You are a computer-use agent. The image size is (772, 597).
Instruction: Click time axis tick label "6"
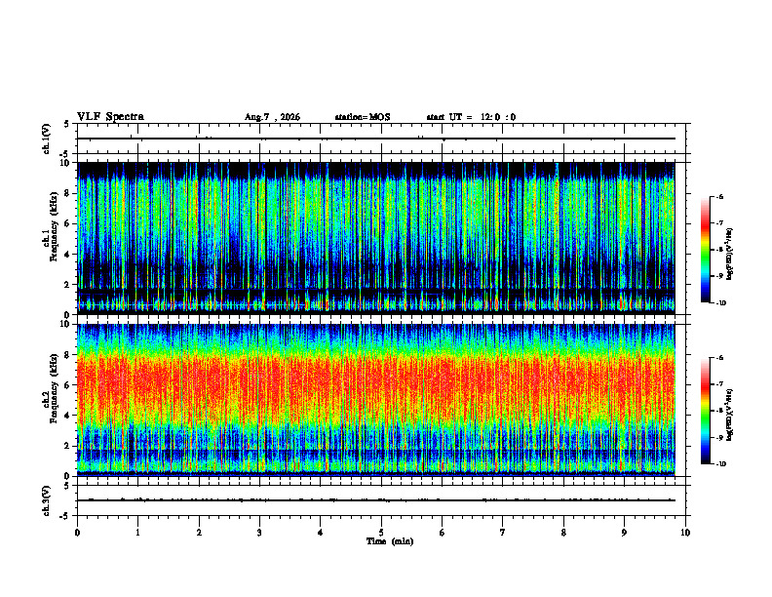[x=443, y=533]
